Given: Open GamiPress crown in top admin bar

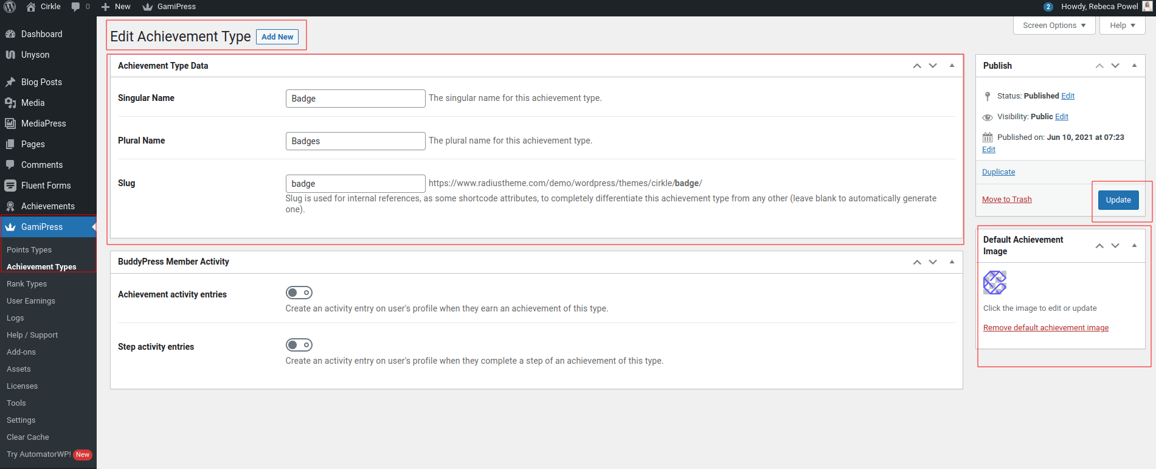Looking at the screenshot, I should coord(148,7).
